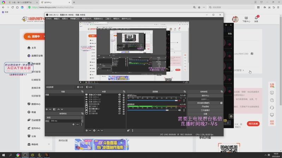Unmute the Mic/Aux audio channel
The width and height of the screenshot is (282, 158).
click(179, 100)
